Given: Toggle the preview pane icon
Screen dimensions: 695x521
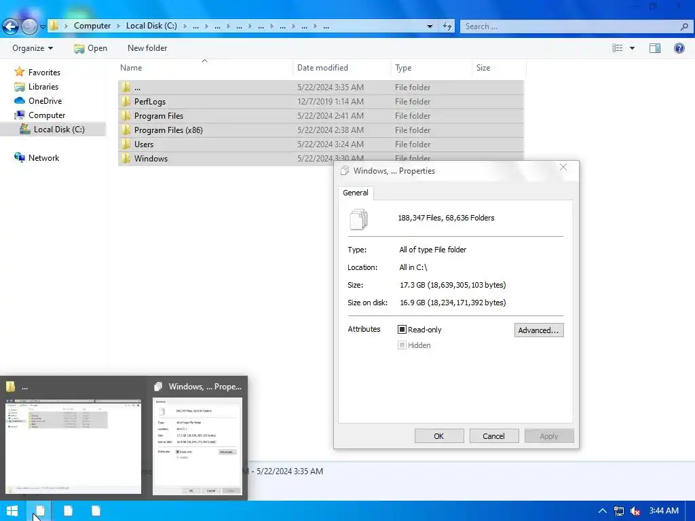Looking at the screenshot, I should pos(655,48).
